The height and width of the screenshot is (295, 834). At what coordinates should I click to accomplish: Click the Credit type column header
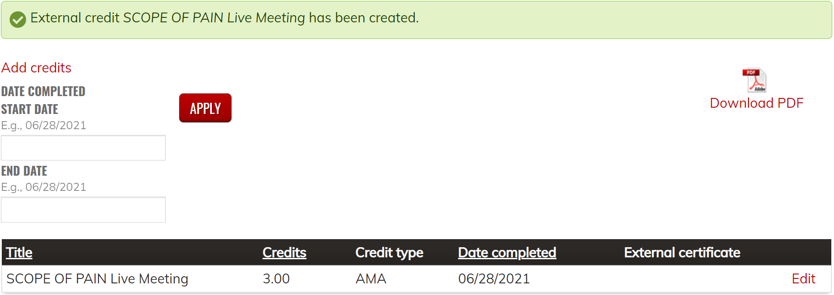(389, 253)
